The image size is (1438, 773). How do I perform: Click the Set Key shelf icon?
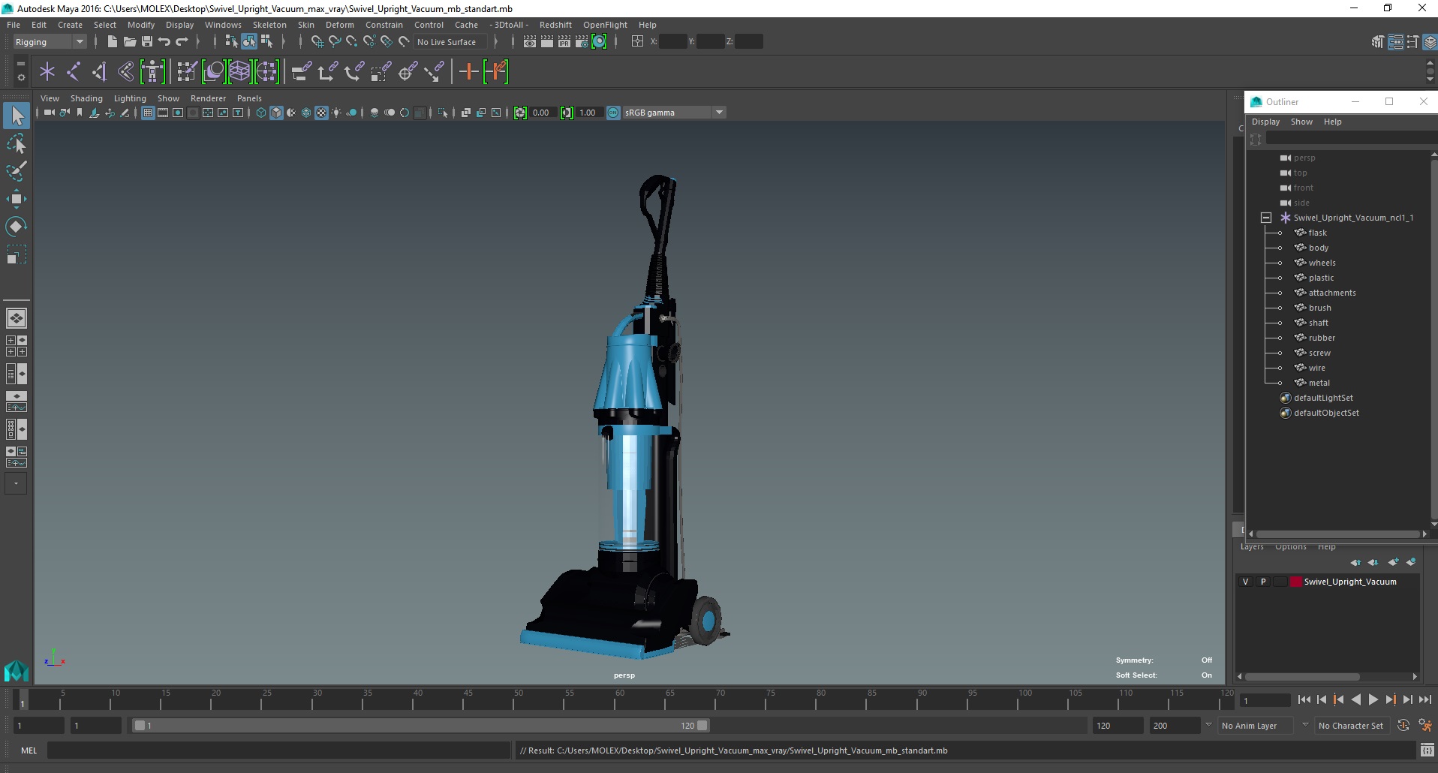[x=469, y=72]
